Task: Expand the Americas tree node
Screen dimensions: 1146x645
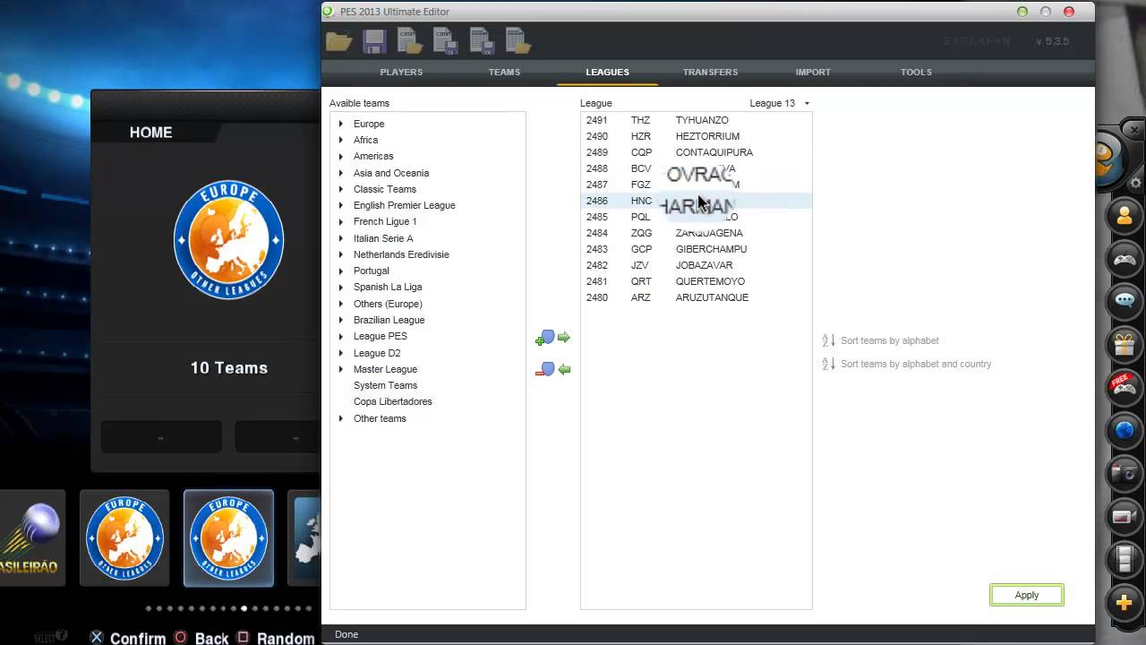Action: [x=341, y=156]
